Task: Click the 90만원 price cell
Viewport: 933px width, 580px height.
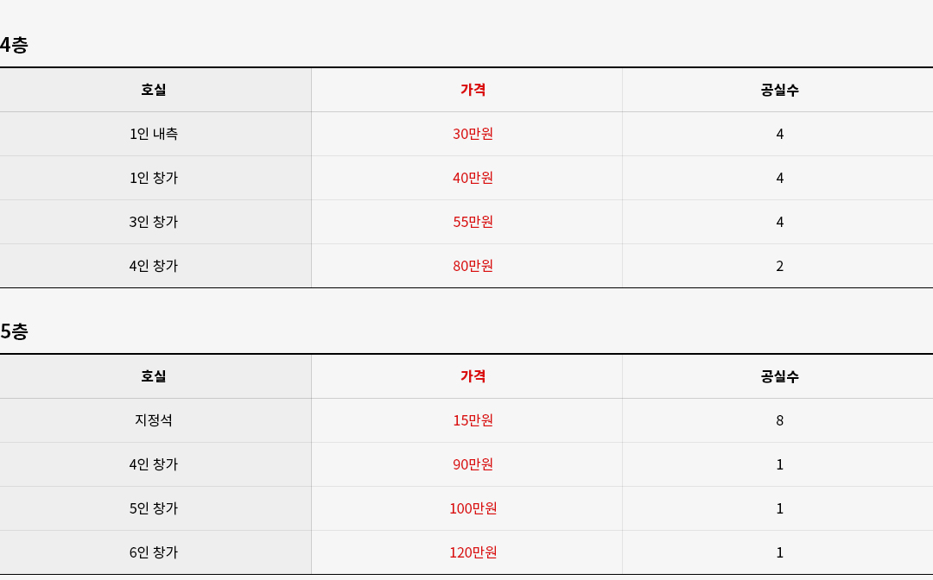Action: click(x=473, y=464)
